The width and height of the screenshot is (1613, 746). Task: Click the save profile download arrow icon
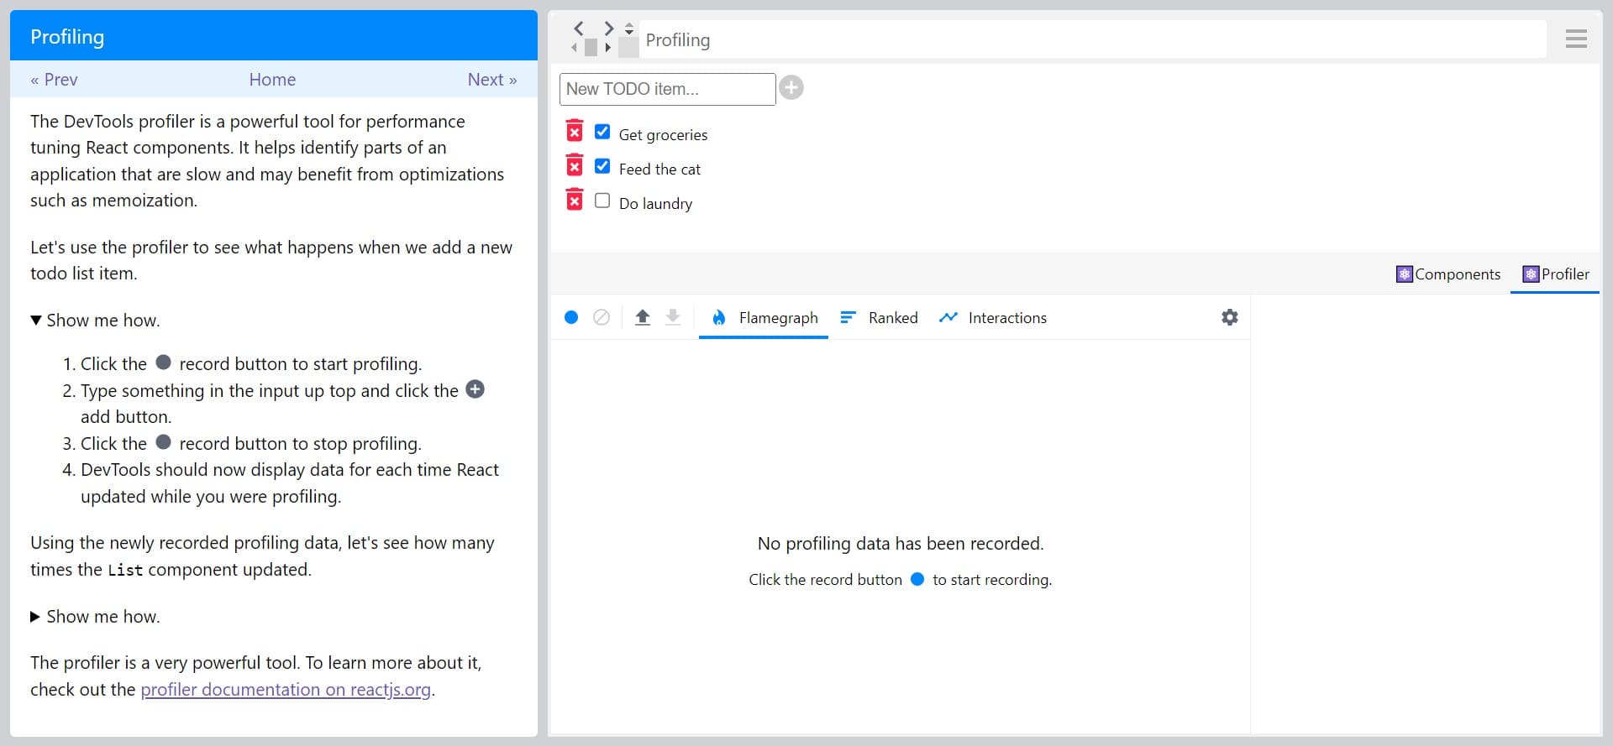pyautogui.click(x=673, y=317)
